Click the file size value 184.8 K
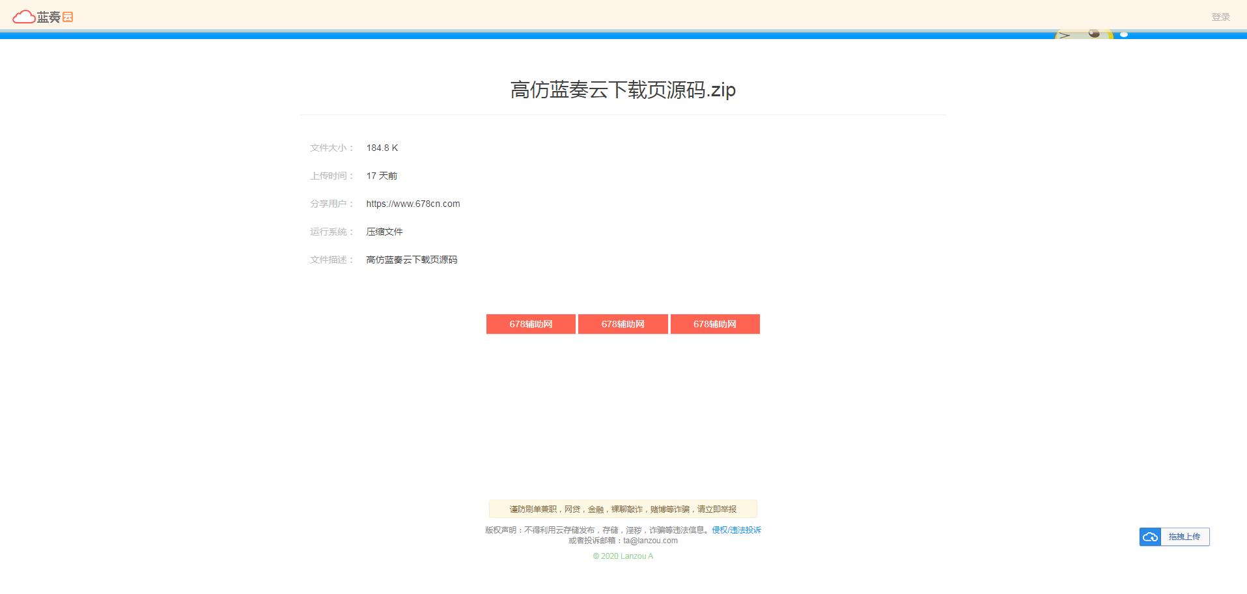Image resolution: width=1247 pixels, height=594 pixels. [382, 148]
